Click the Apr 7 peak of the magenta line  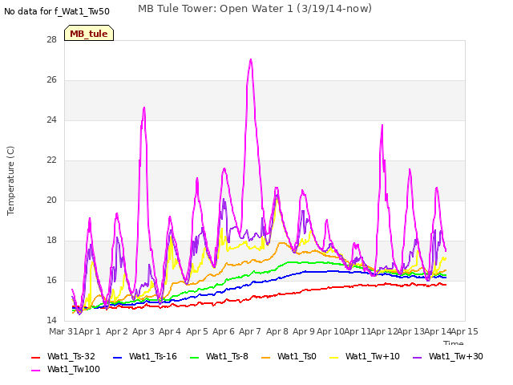point(251,60)
